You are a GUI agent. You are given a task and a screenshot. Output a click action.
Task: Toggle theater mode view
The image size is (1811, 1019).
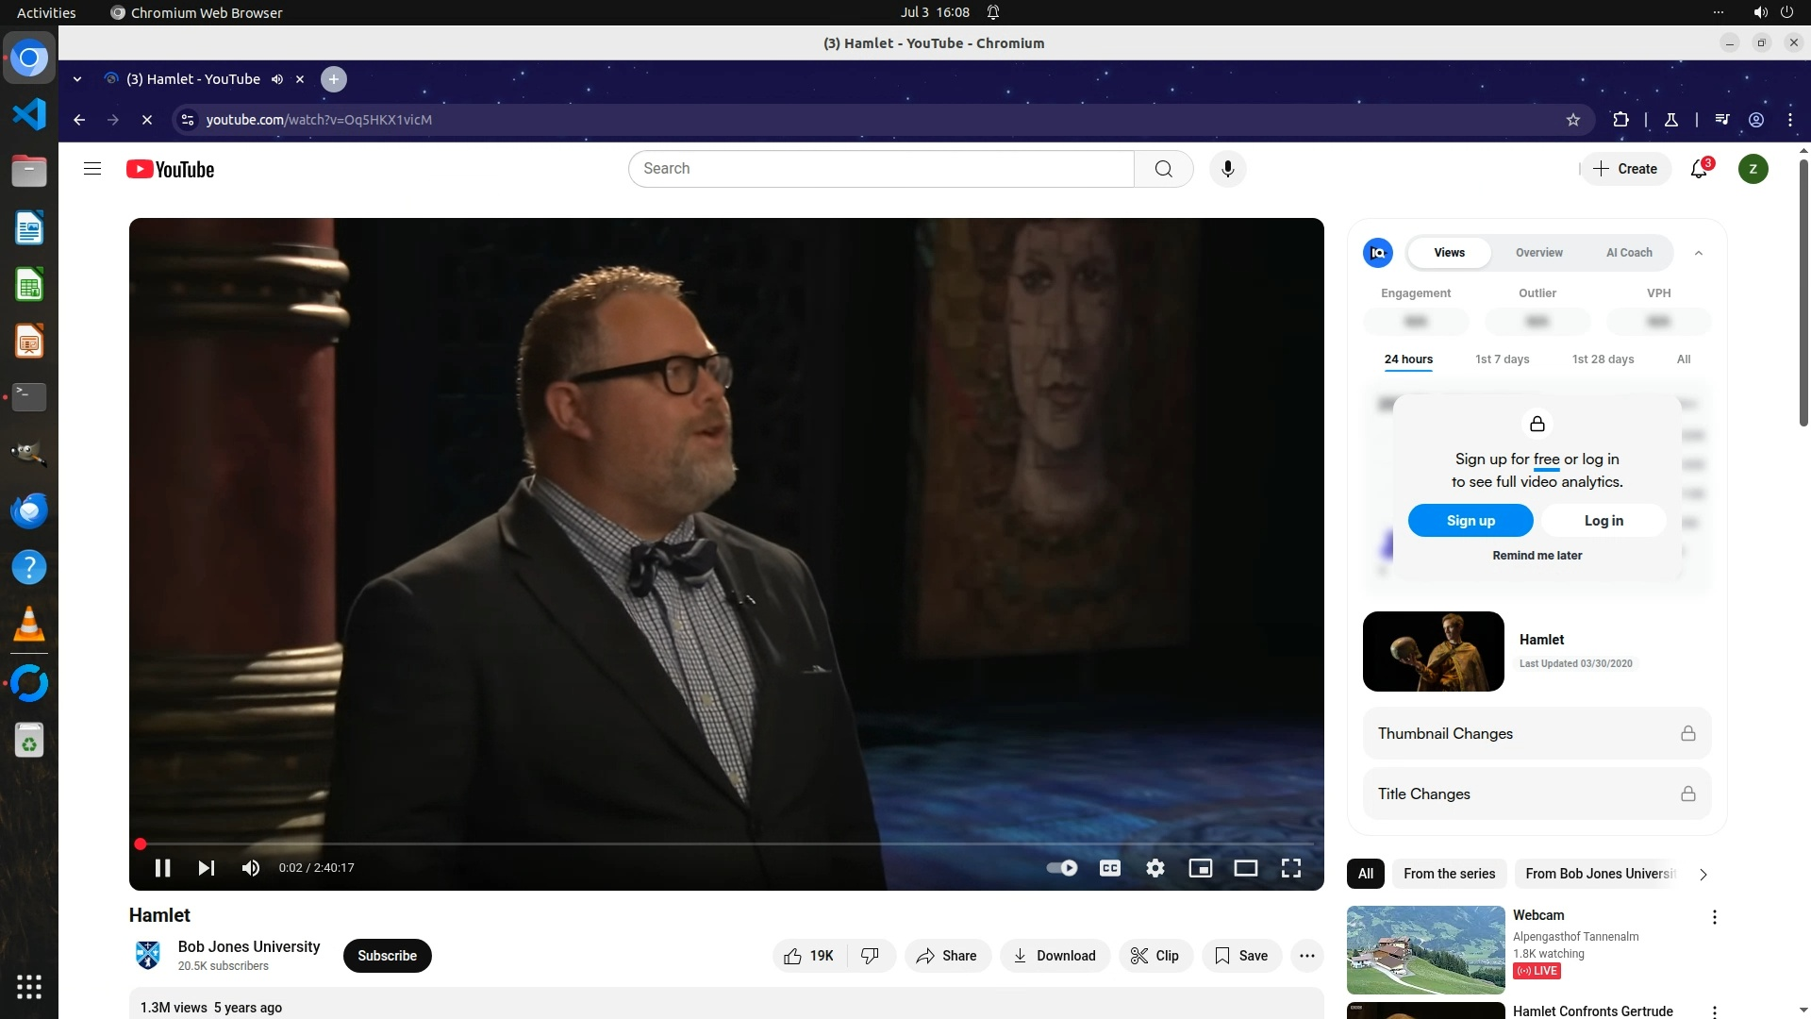[x=1245, y=868]
